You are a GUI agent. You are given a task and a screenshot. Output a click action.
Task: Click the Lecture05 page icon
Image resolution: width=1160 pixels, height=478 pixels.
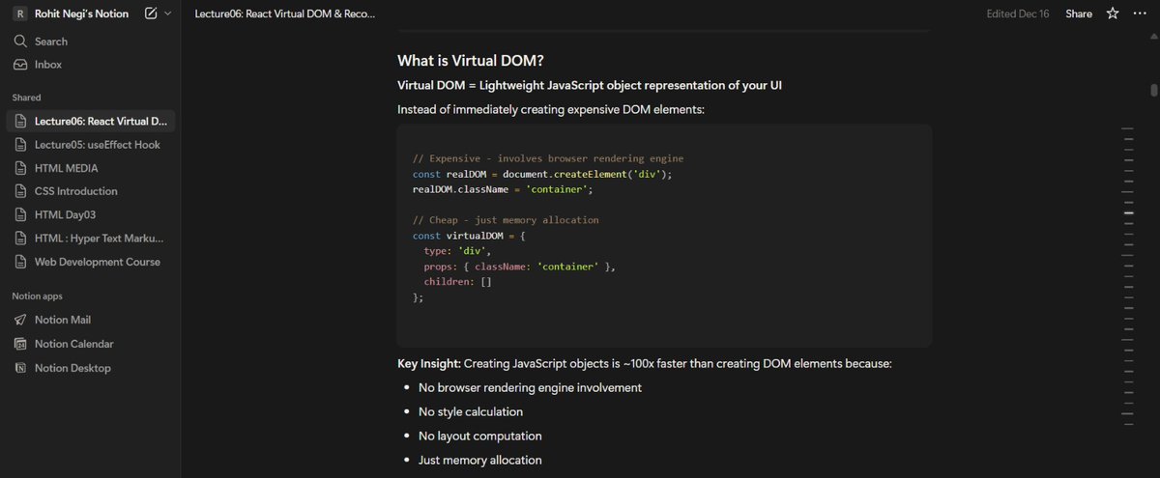tap(21, 144)
